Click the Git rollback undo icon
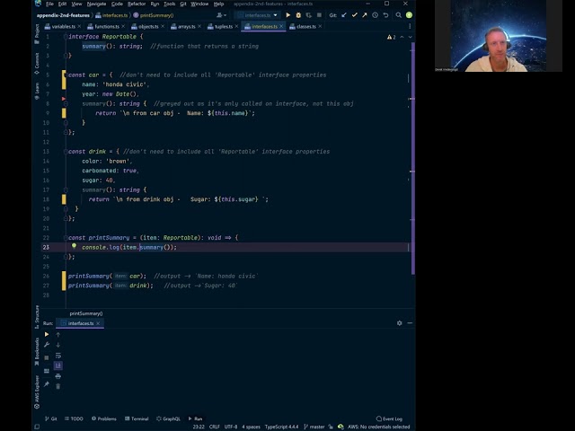 click(385, 15)
